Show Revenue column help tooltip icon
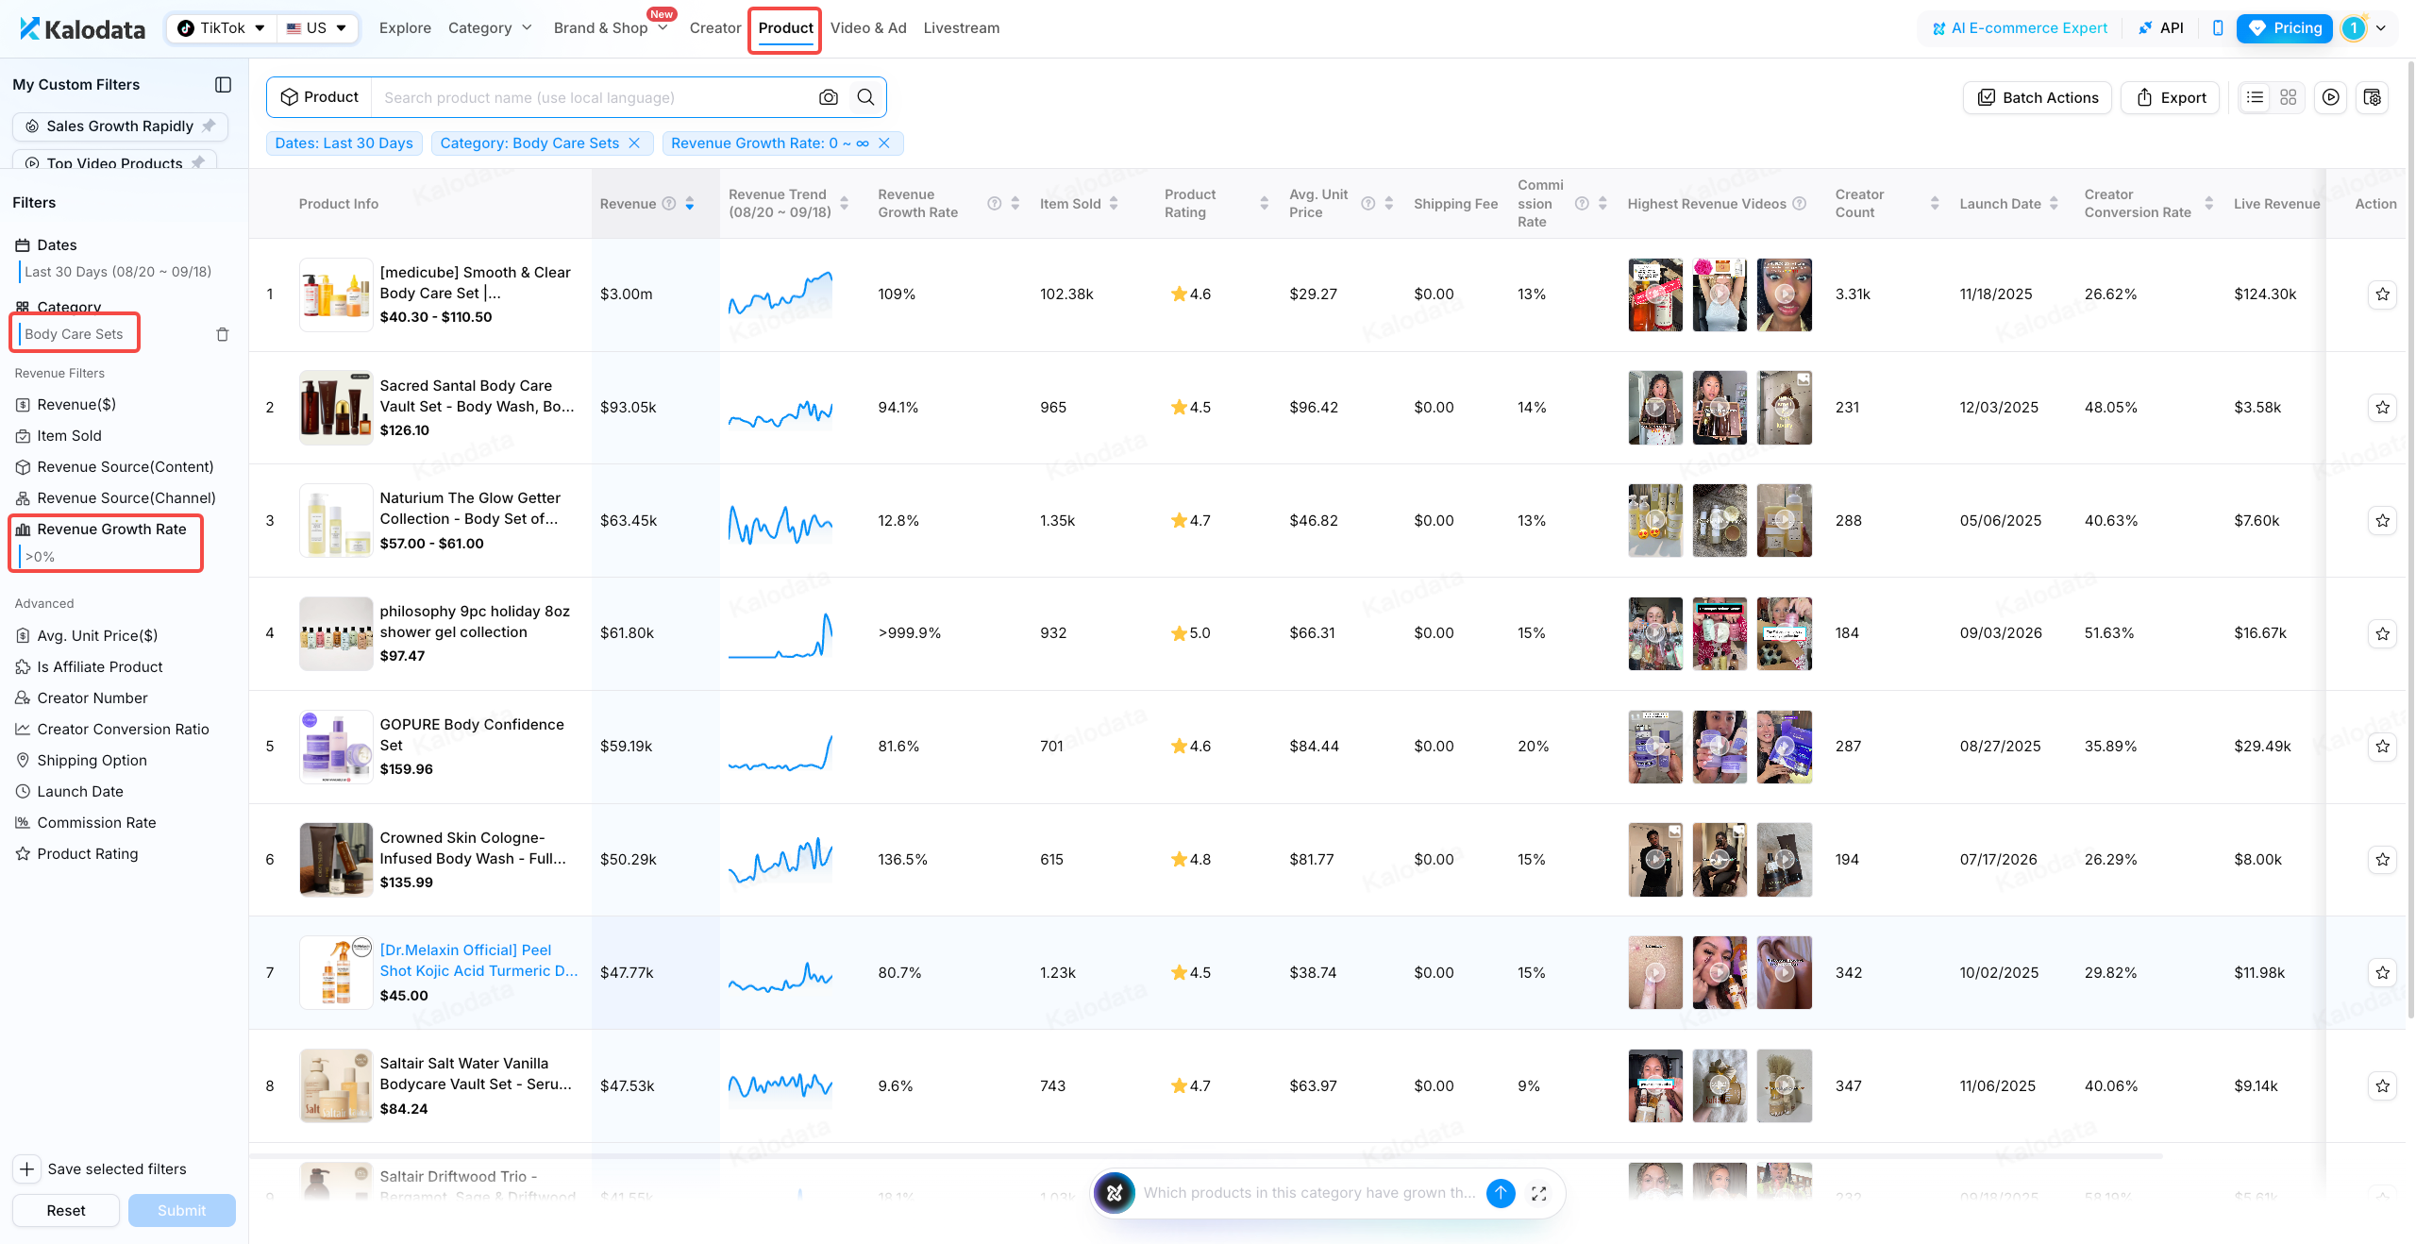The width and height of the screenshot is (2416, 1244). click(x=669, y=204)
